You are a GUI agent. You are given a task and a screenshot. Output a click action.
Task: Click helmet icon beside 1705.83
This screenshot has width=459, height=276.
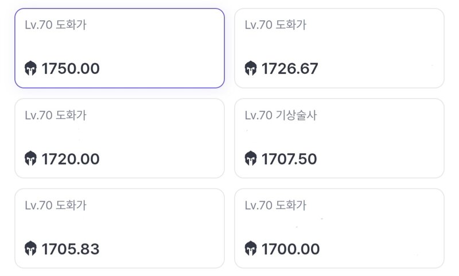point(30,248)
